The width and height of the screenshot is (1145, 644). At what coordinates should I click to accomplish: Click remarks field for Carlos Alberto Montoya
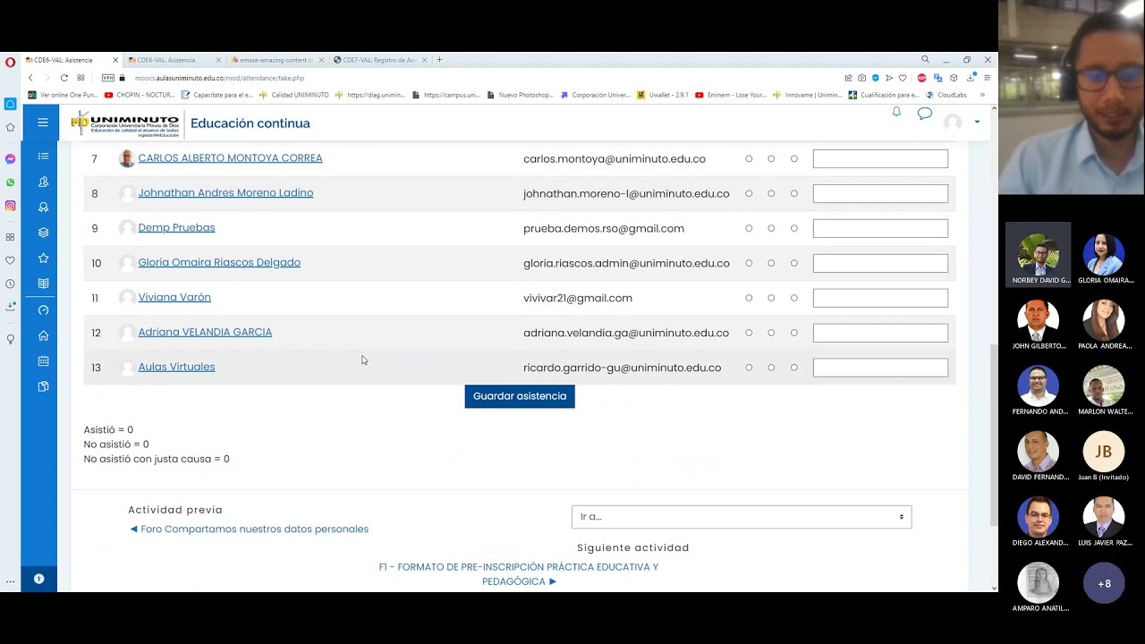tap(880, 158)
